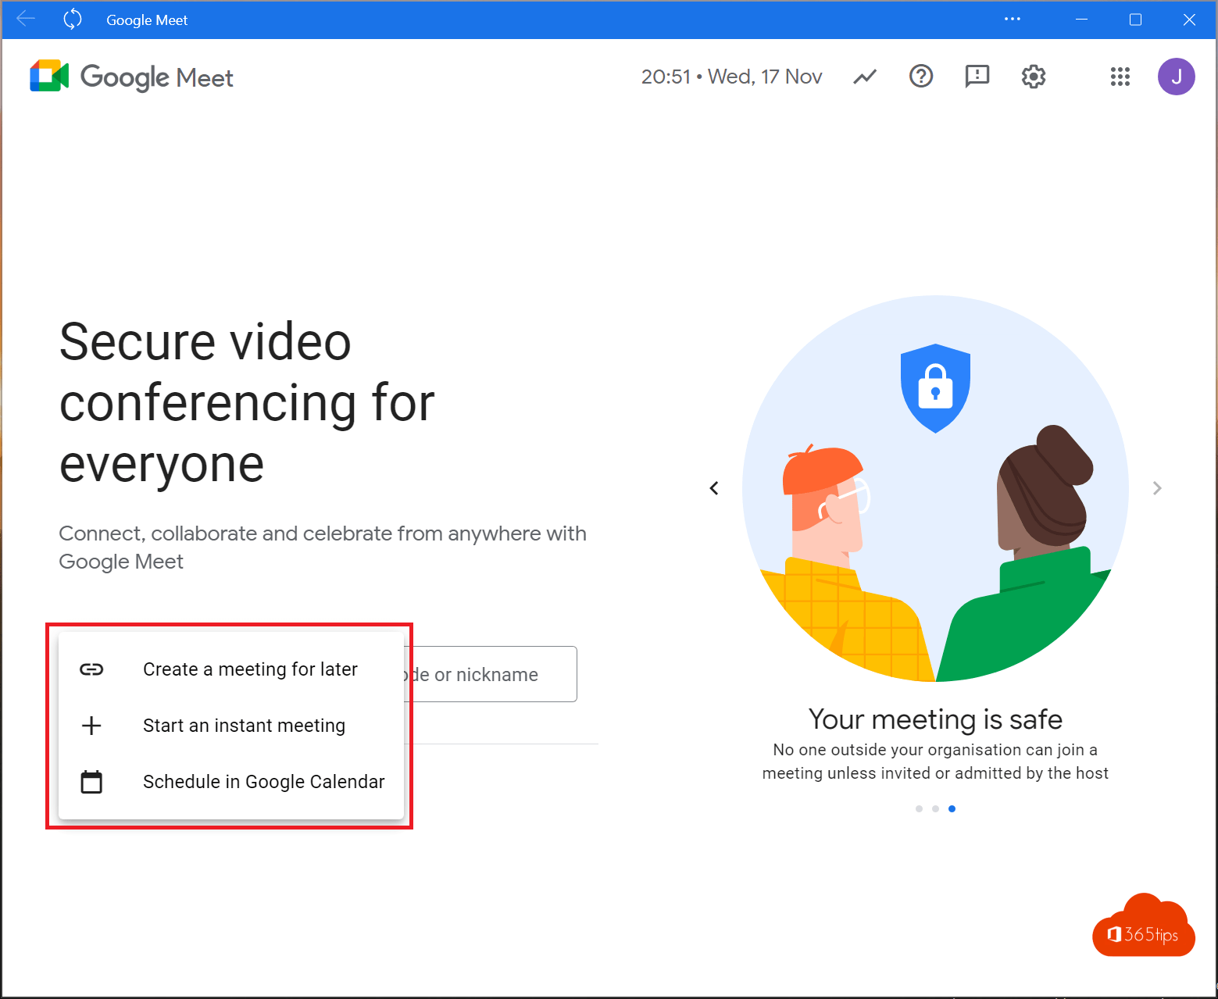The height and width of the screenshot is (999, 1218).
Task: Show the previous carousel slide
Action: [714, 487]
